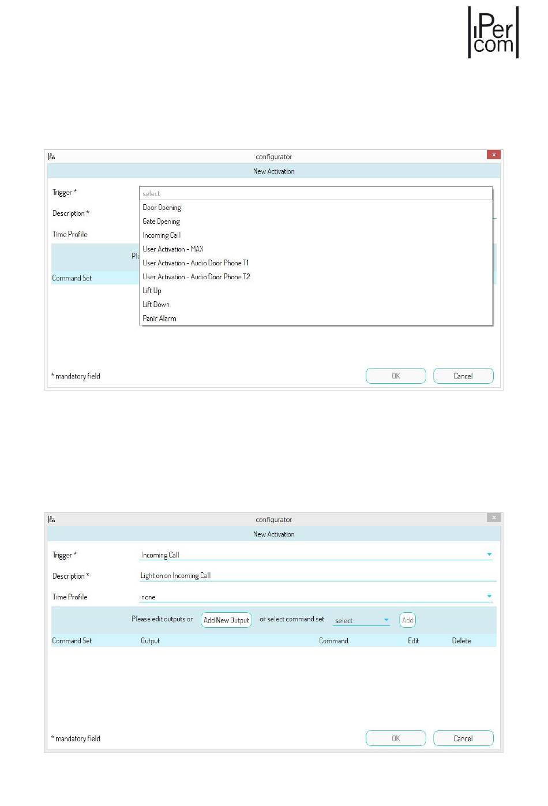Click Command Set column header in lower window

pyautogui.click(x=72, y=641)
